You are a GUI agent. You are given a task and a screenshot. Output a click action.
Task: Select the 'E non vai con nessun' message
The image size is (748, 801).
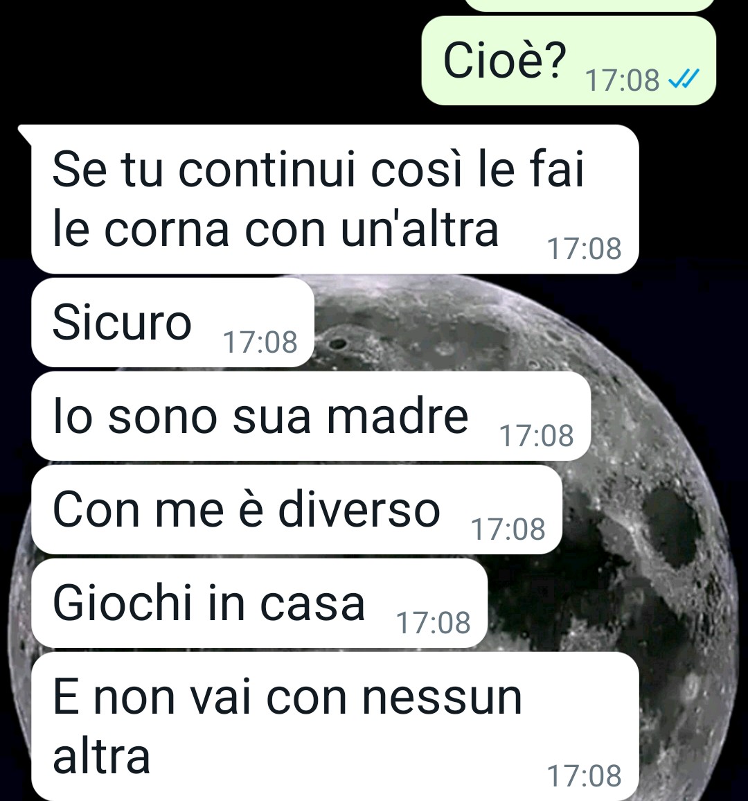[x=335, y=726]
